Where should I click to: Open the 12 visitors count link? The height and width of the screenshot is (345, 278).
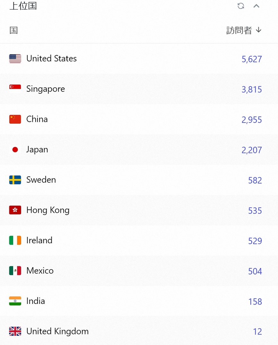click(257, 332)
